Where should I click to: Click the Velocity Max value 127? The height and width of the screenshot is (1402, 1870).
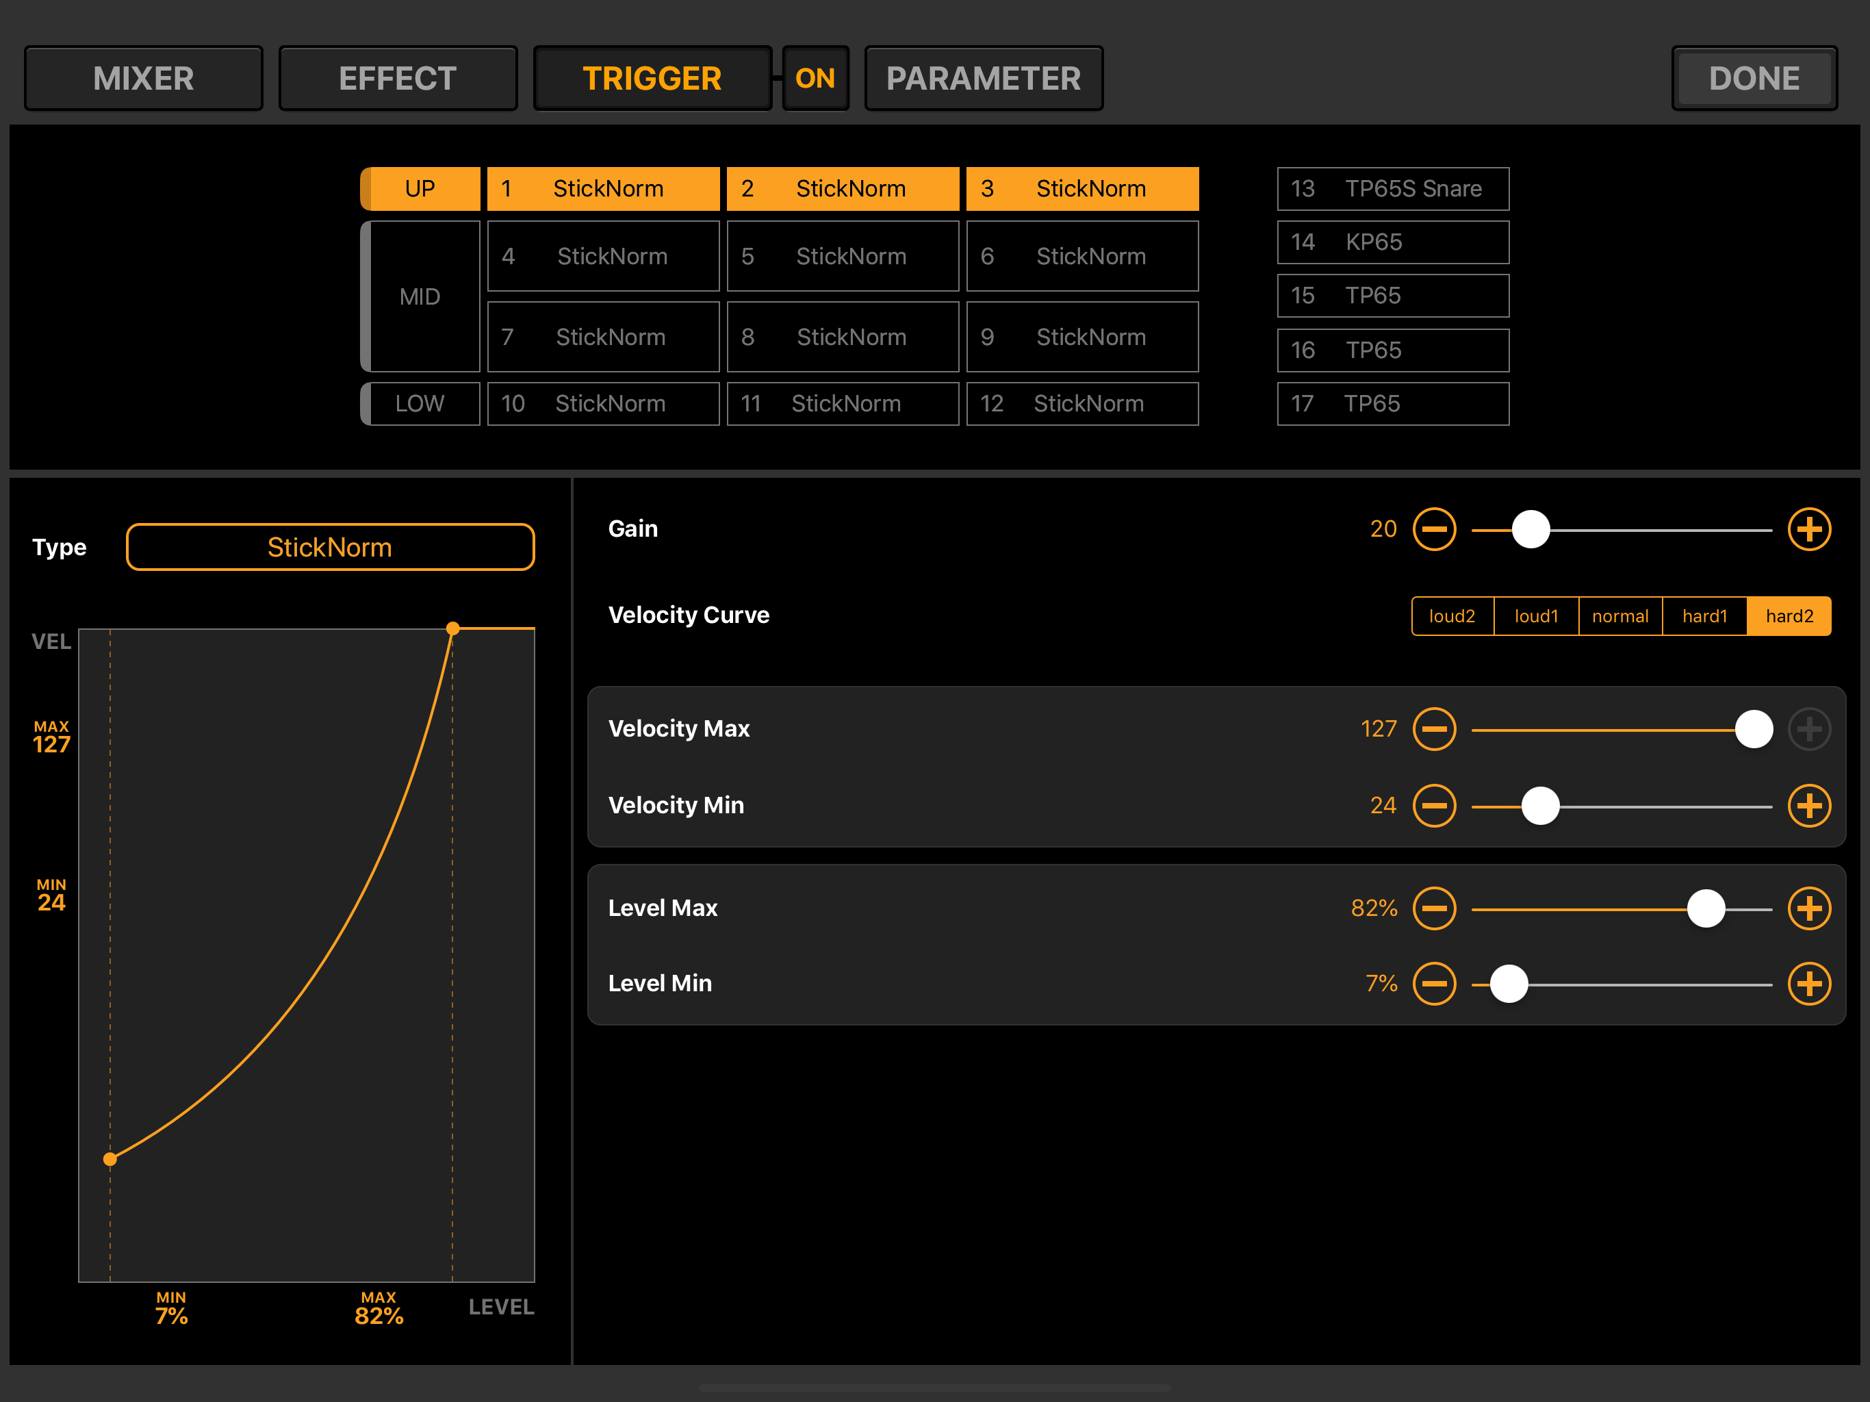point(1378,729)
